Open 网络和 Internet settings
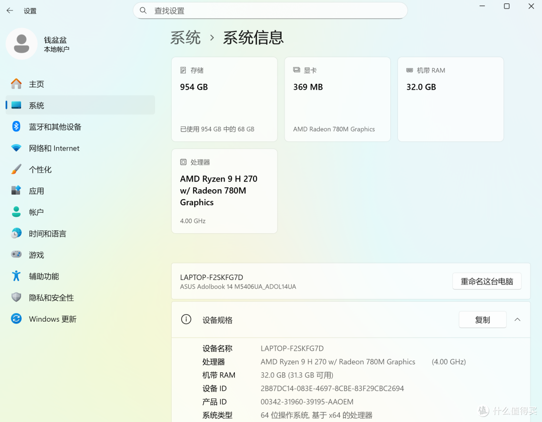This screenshot has height=422, width=542. [80, 148]
